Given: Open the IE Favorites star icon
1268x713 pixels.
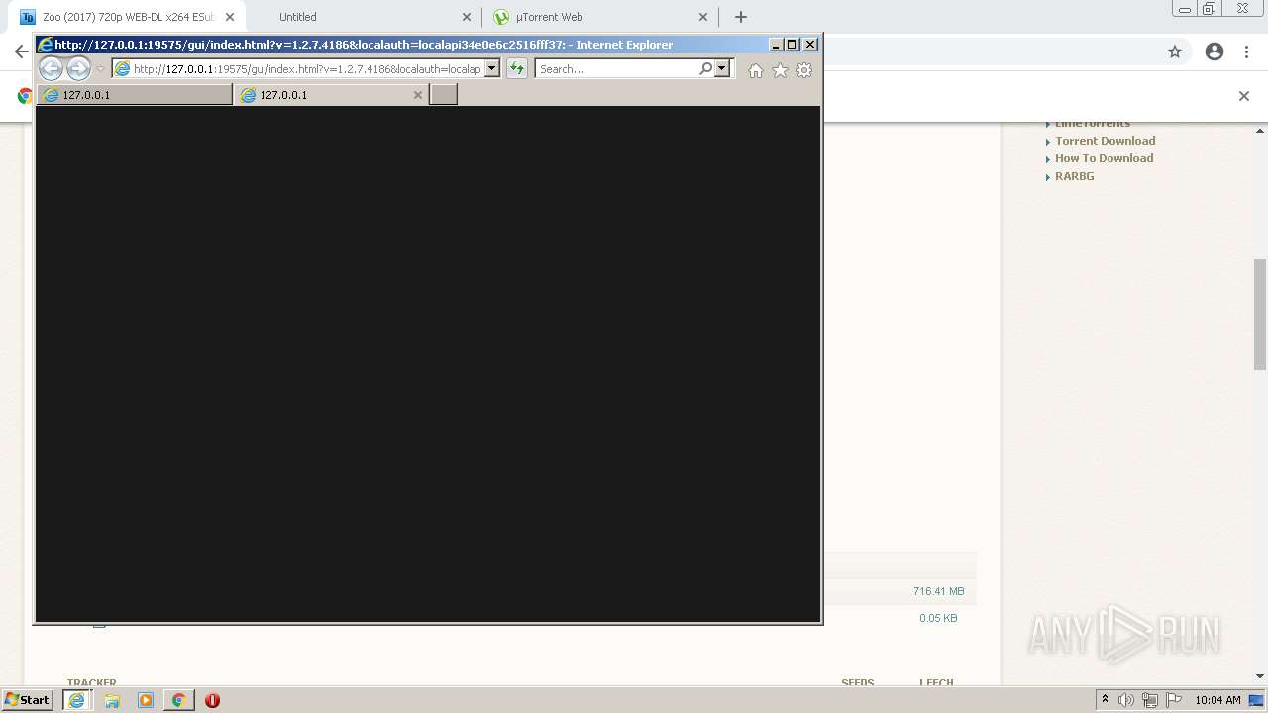Looking at the screenshot, I should [x=780, y=70].
